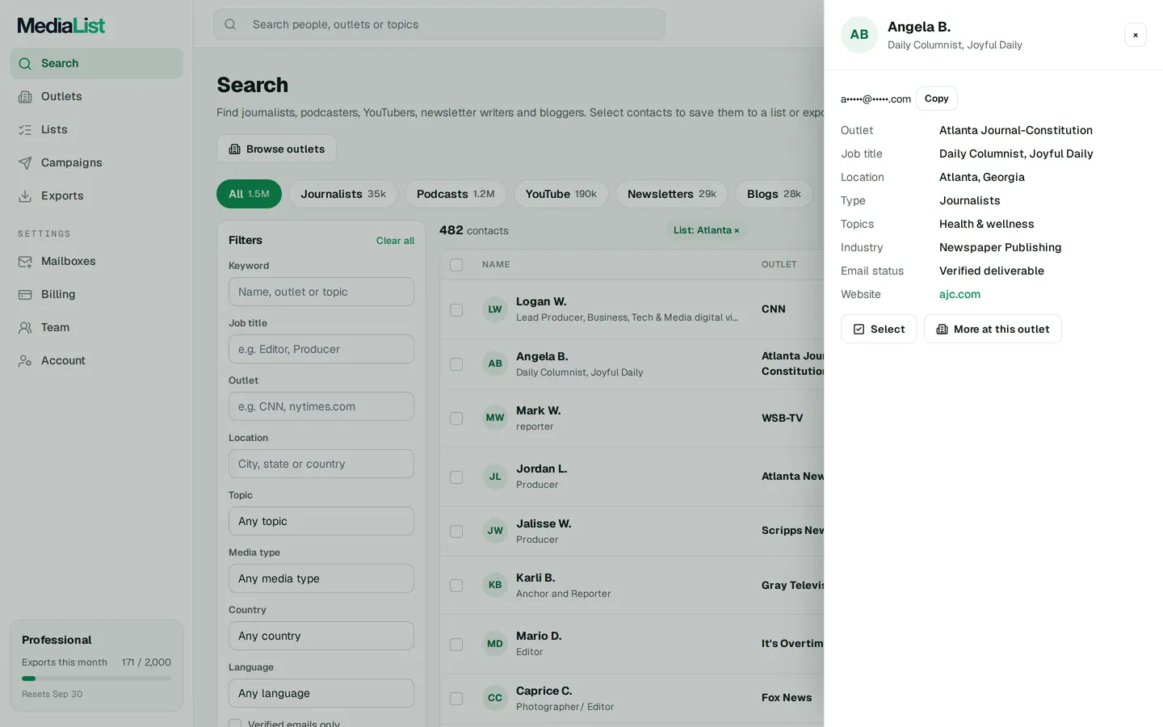1163x727 pixels.
Task: Click the LW avatar for Logan W.
Action: tap(495, 309)
